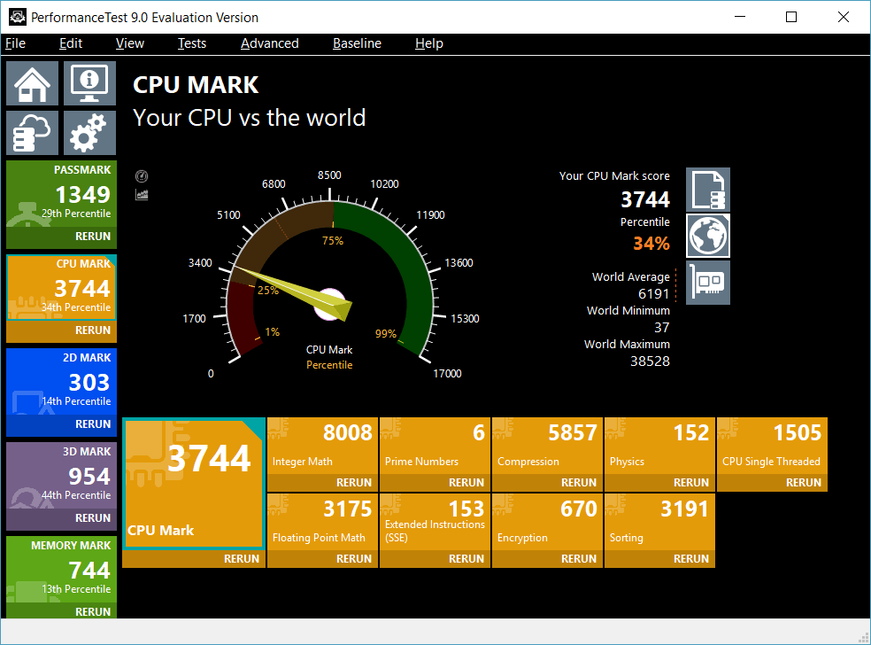Click the similar hardware card icon

pyautogui.click(x=708, y=283)
